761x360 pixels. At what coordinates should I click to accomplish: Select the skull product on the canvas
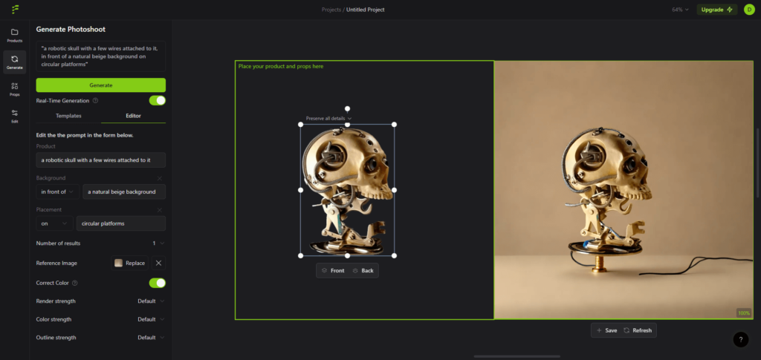pyautogui.click(x=348, y=190)
